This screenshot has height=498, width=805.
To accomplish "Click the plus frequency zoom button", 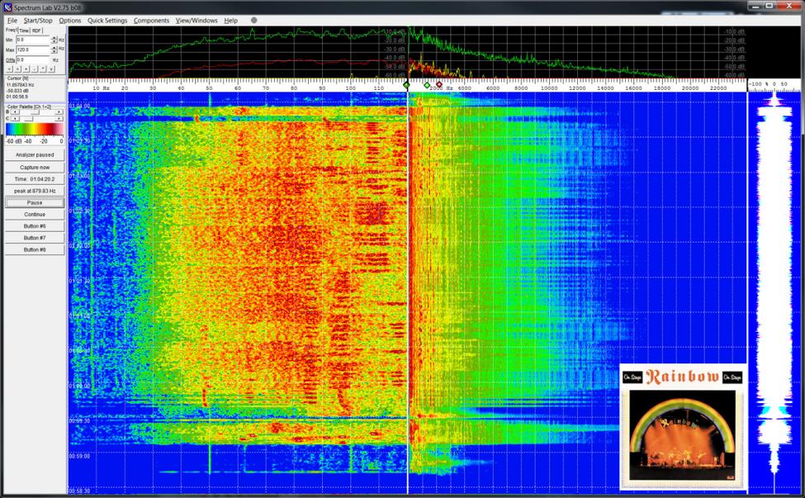I will coord(26,69).
